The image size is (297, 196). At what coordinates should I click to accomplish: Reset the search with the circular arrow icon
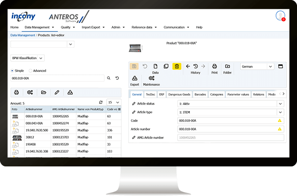click(x=117, y=78)
